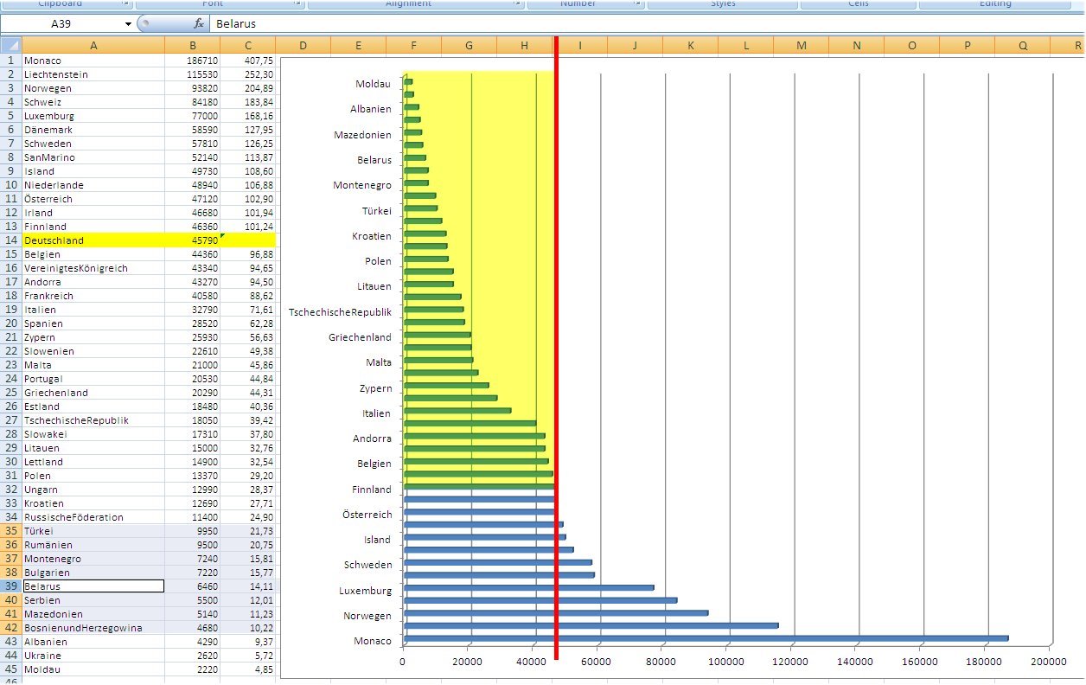
Task: Select the value 4,85 in column C
Action: pyautogui.click(x=247, y=669)
